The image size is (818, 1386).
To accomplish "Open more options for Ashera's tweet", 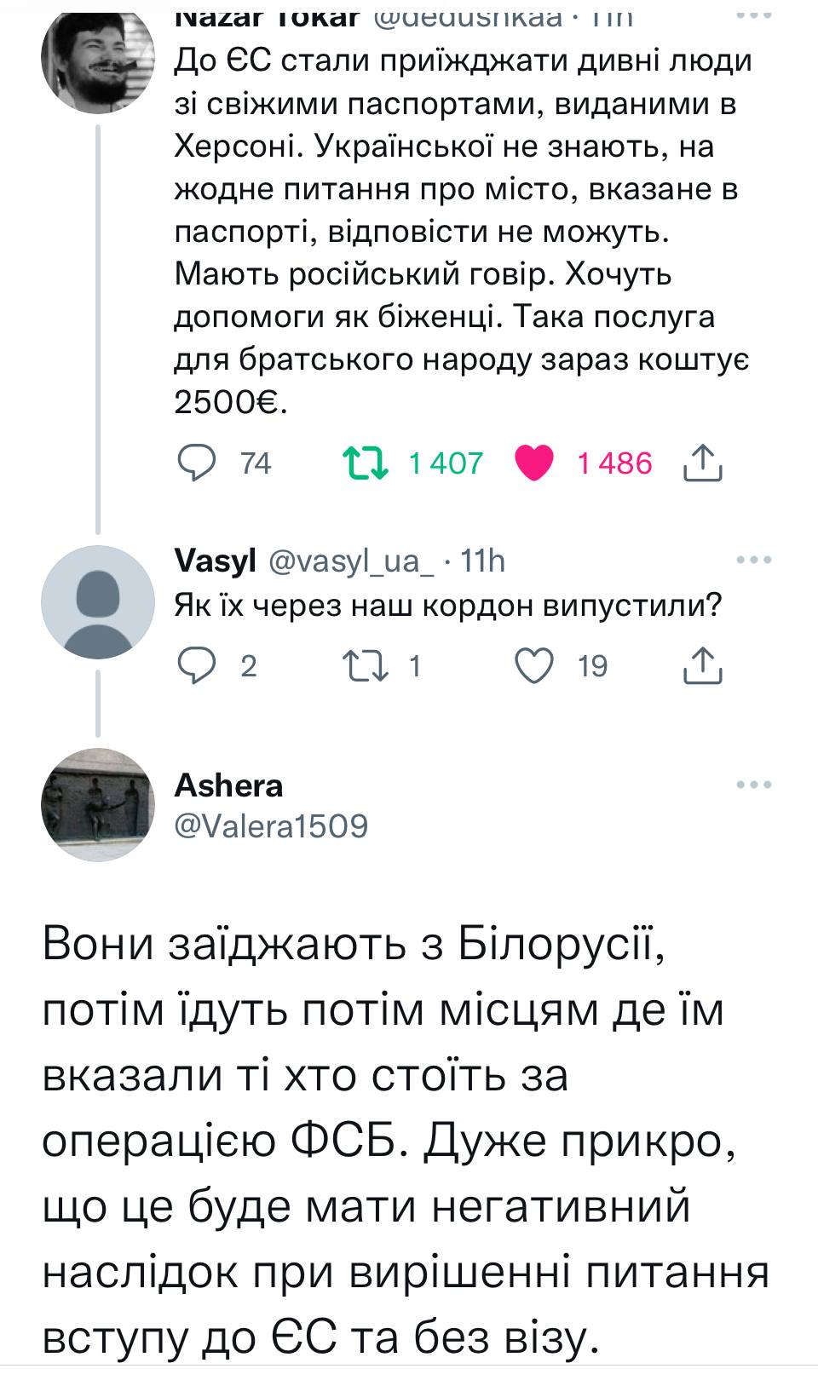I will 754,785.
